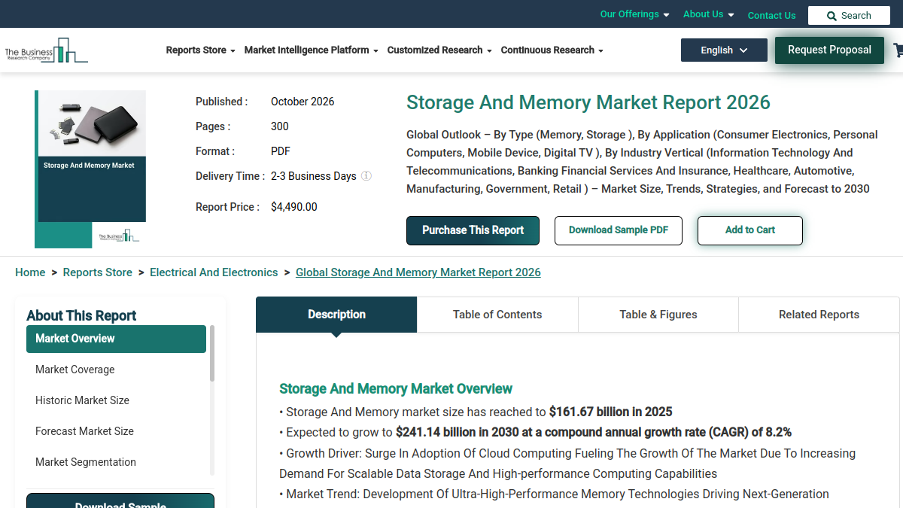Open Customized Research menu

click(439, 50)
